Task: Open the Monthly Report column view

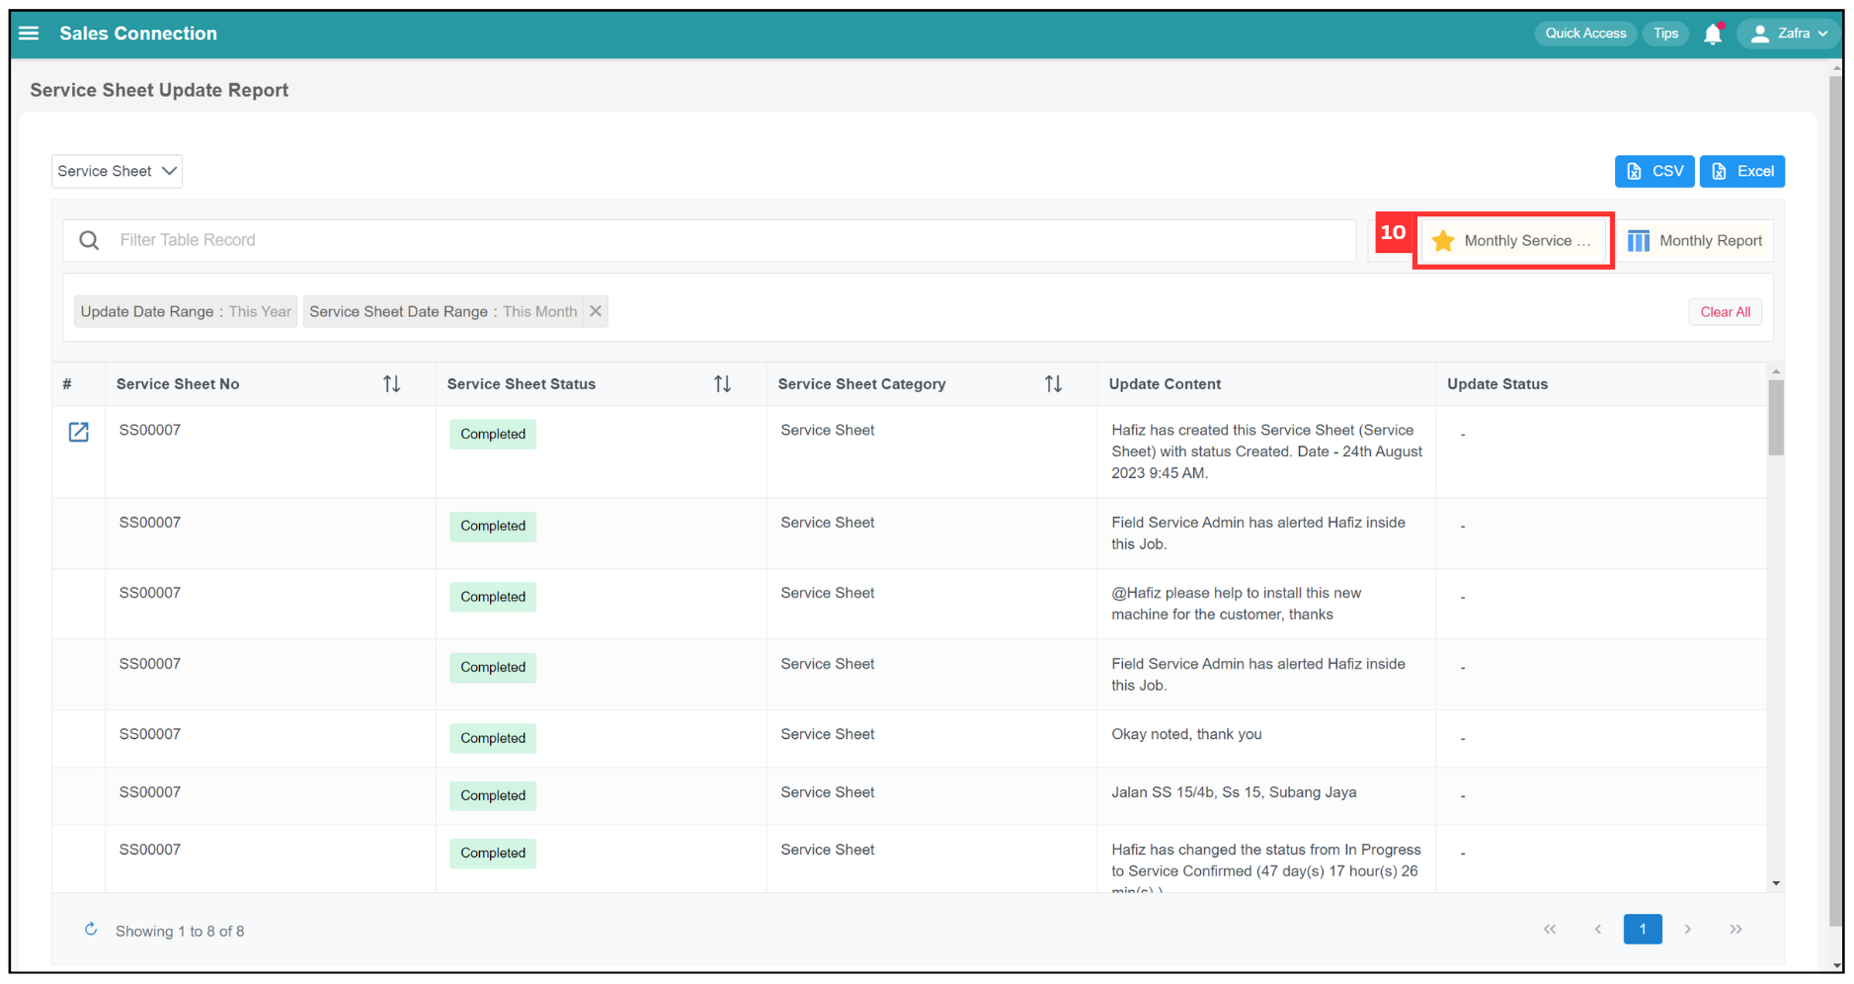Action: (1695, 240)
